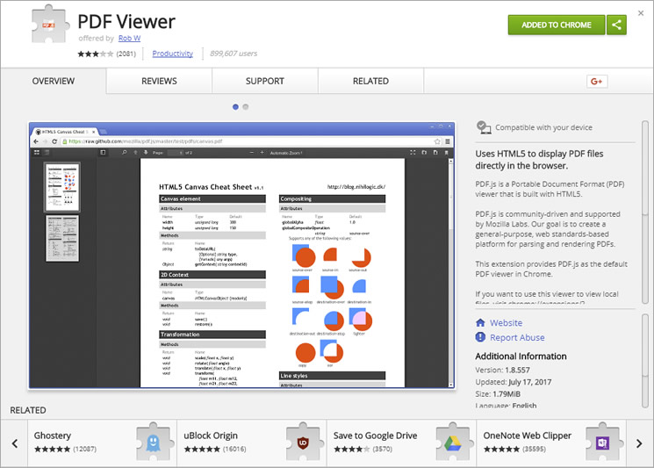Click the (2081) ratings count
The image size is (654, 468).
point(126,54)
